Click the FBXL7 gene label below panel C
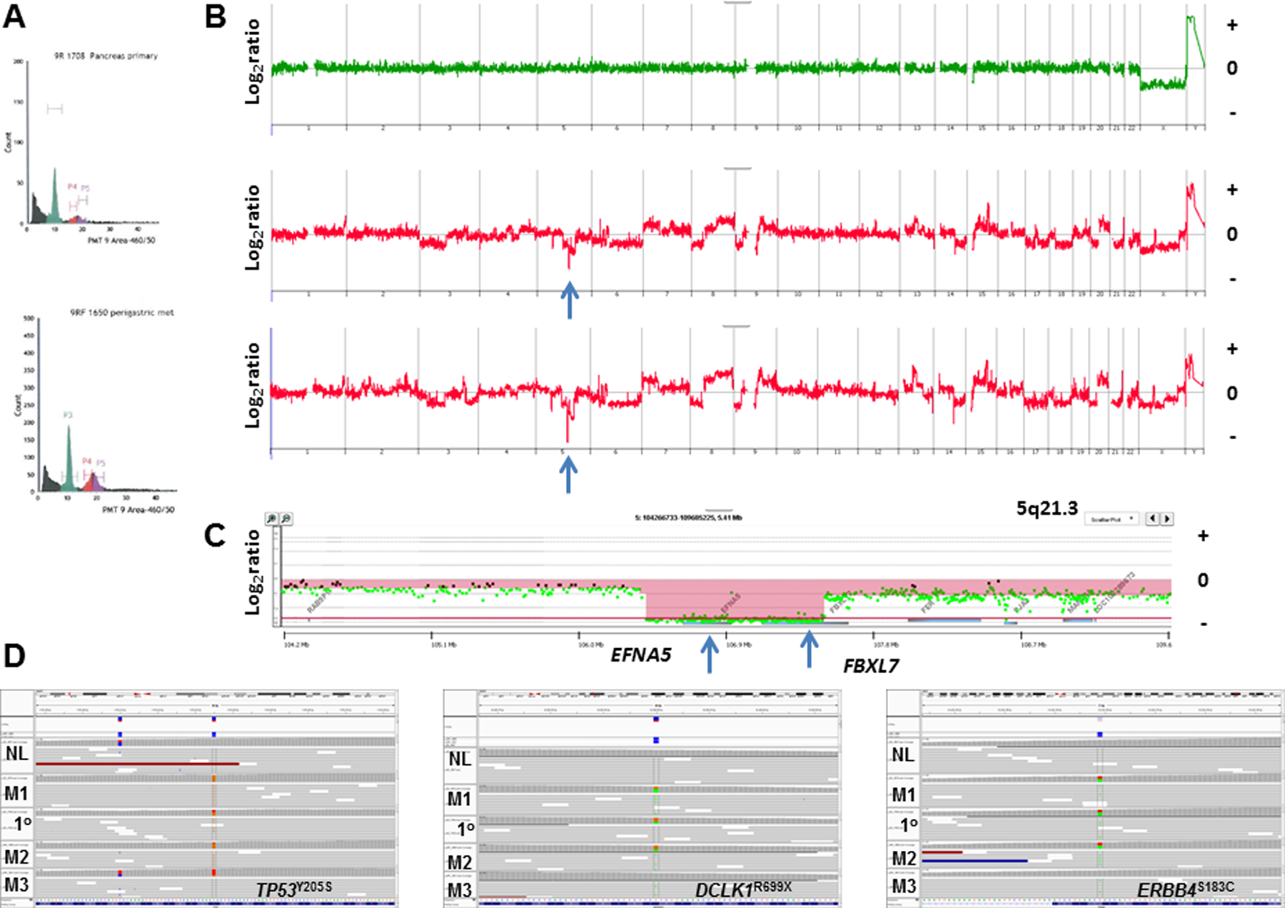This screenshot has height=908, width=1285. coord(870,666)
